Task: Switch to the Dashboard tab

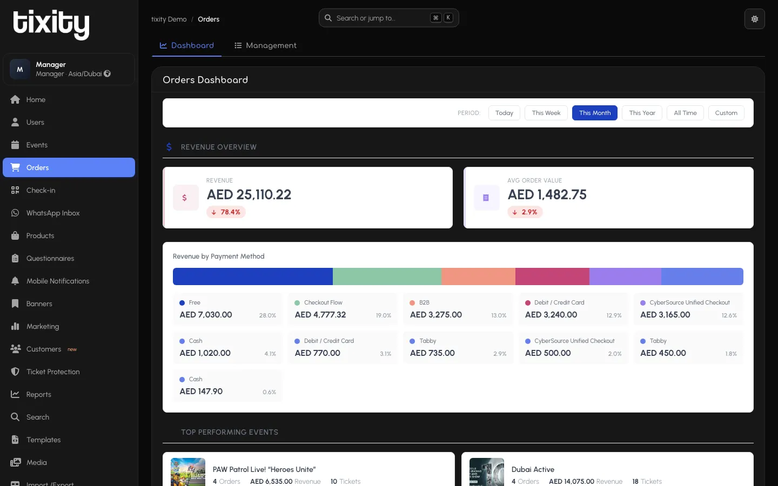Action: click(x=187, y=45)
